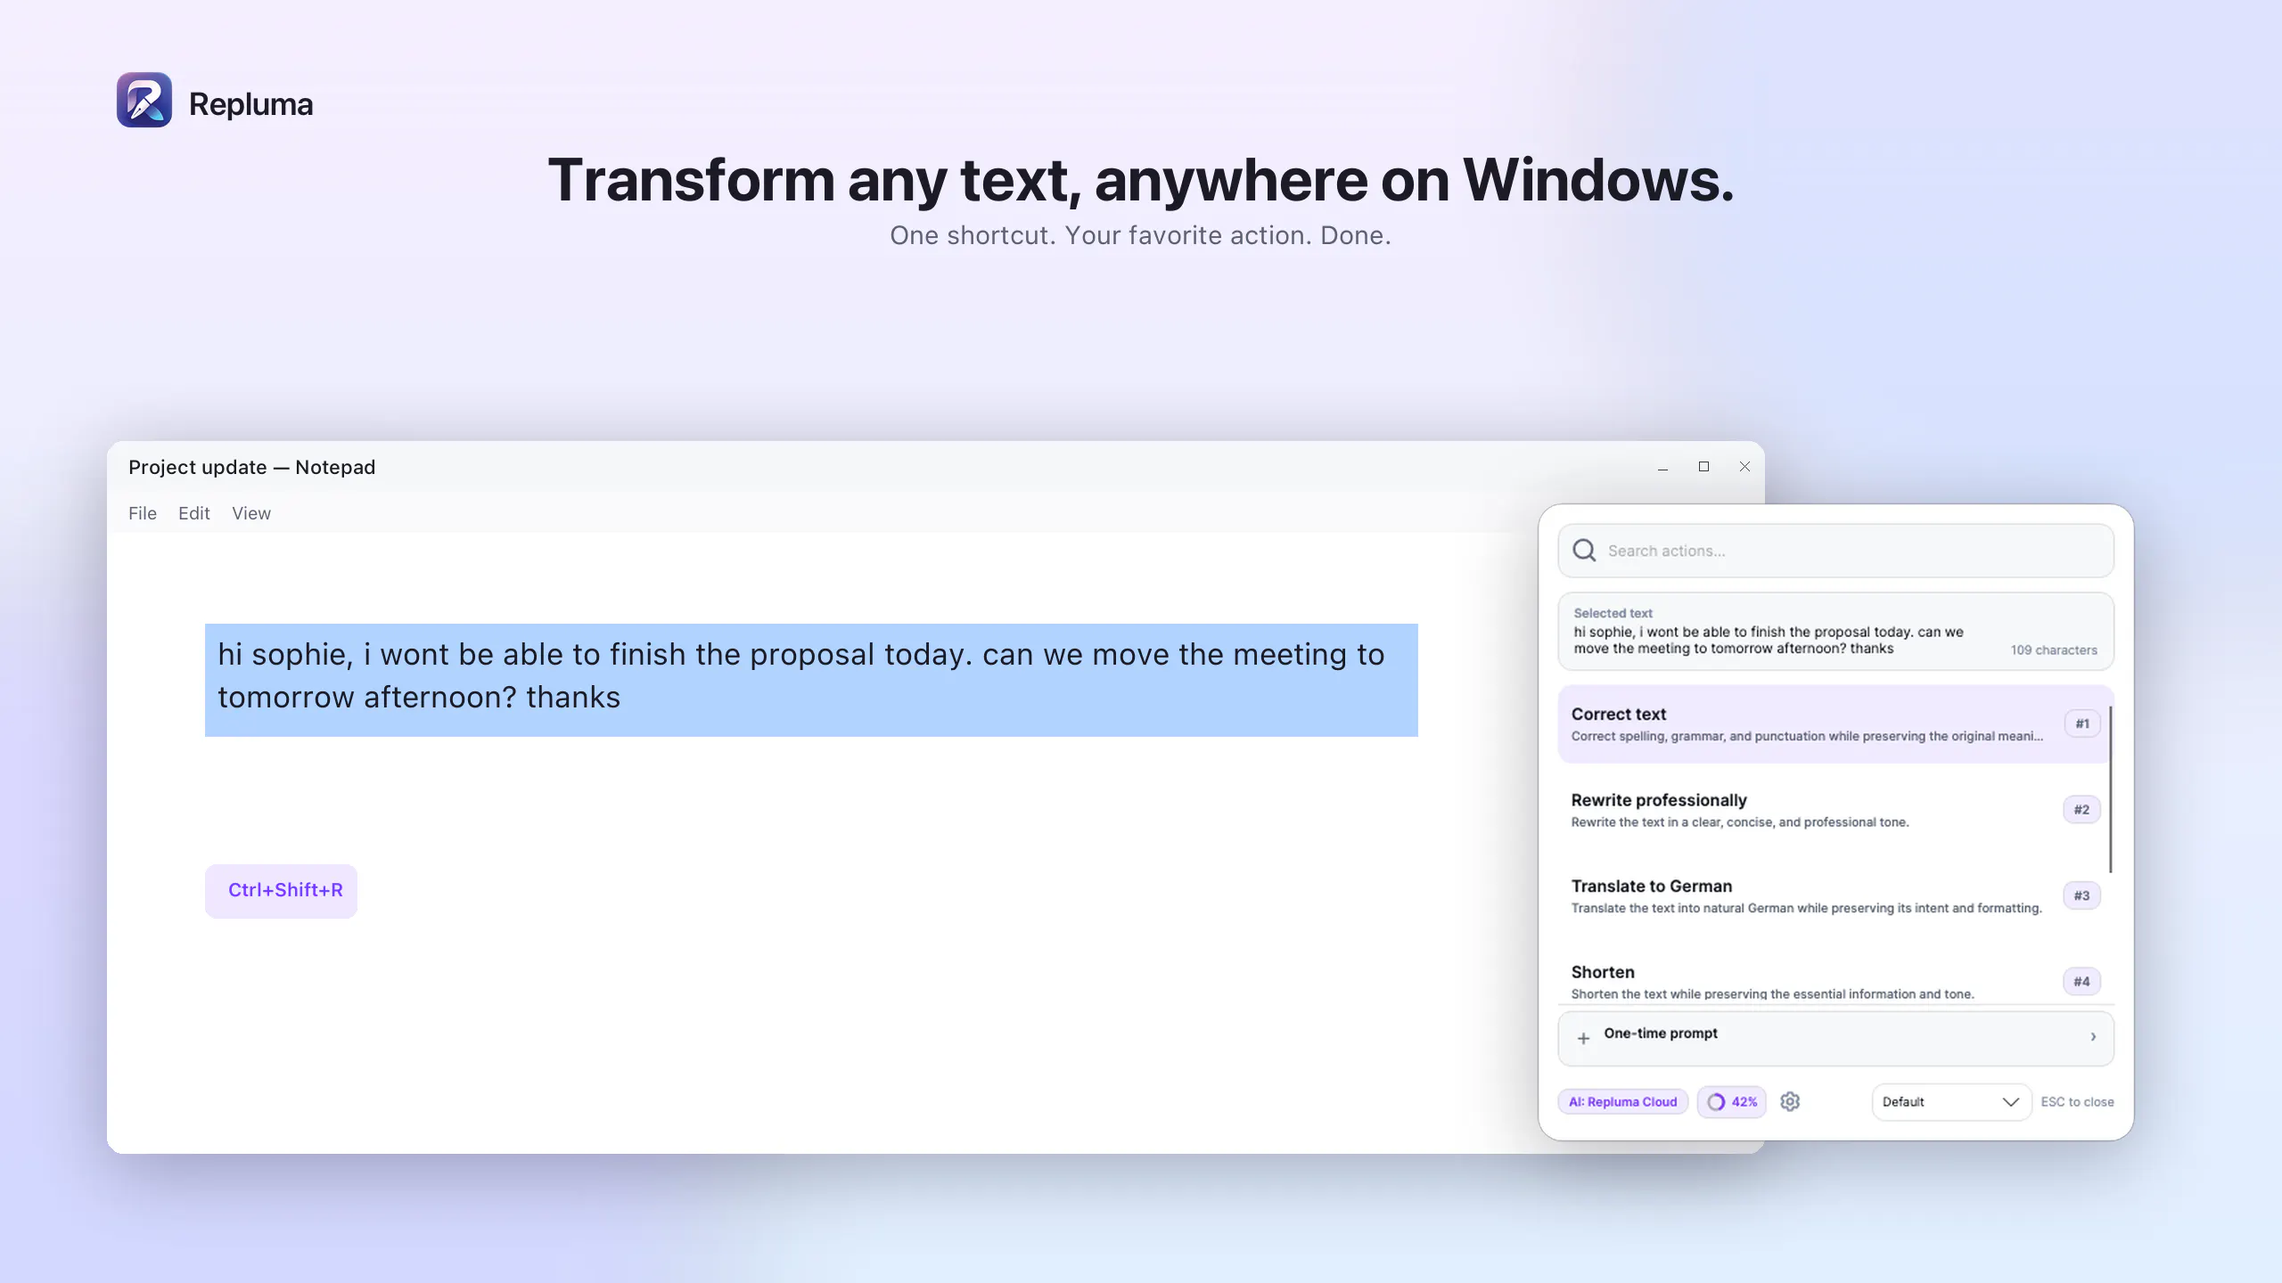Click the #3 shortcut badge
The width and height of the screenshot is (2282, 1283).
click(2081, 895)
